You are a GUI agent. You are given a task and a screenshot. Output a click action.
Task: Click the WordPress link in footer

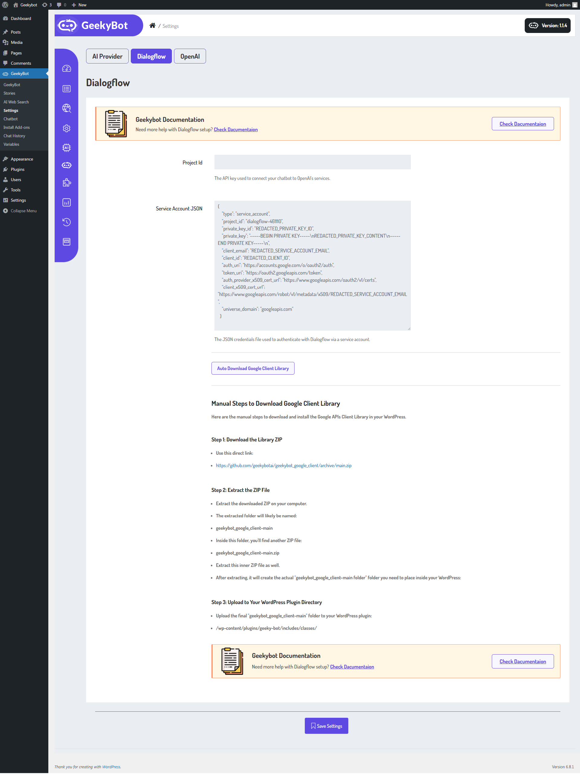[x=111, y=767]
